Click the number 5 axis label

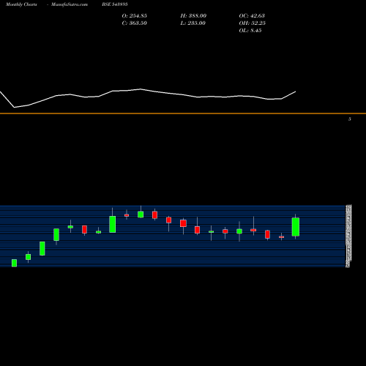[x=350, y=119]
